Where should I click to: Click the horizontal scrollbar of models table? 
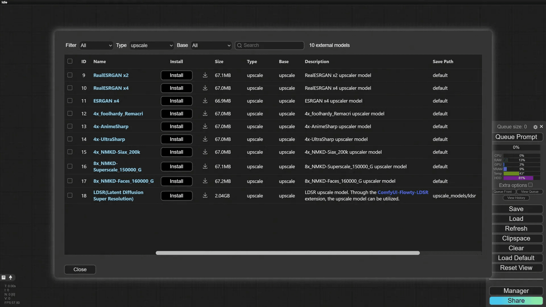tap(288, 253)
